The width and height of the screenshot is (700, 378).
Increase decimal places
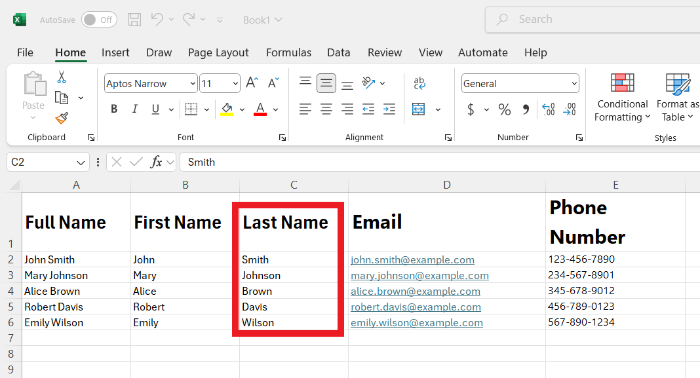click(x=548, y=109)
